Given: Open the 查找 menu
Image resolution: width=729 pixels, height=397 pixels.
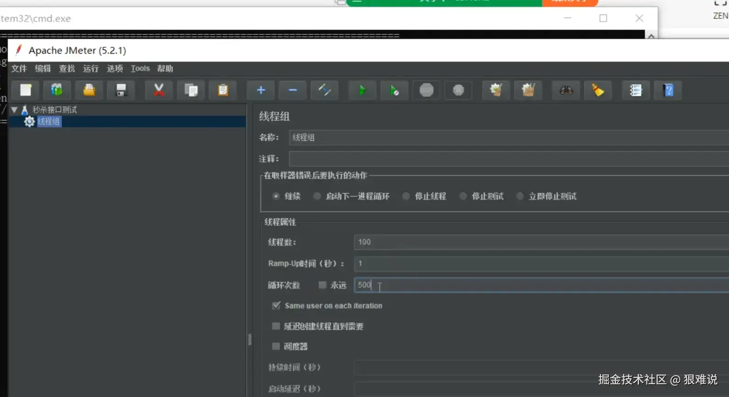Looking at the screenshot, I should coord(67,68).
